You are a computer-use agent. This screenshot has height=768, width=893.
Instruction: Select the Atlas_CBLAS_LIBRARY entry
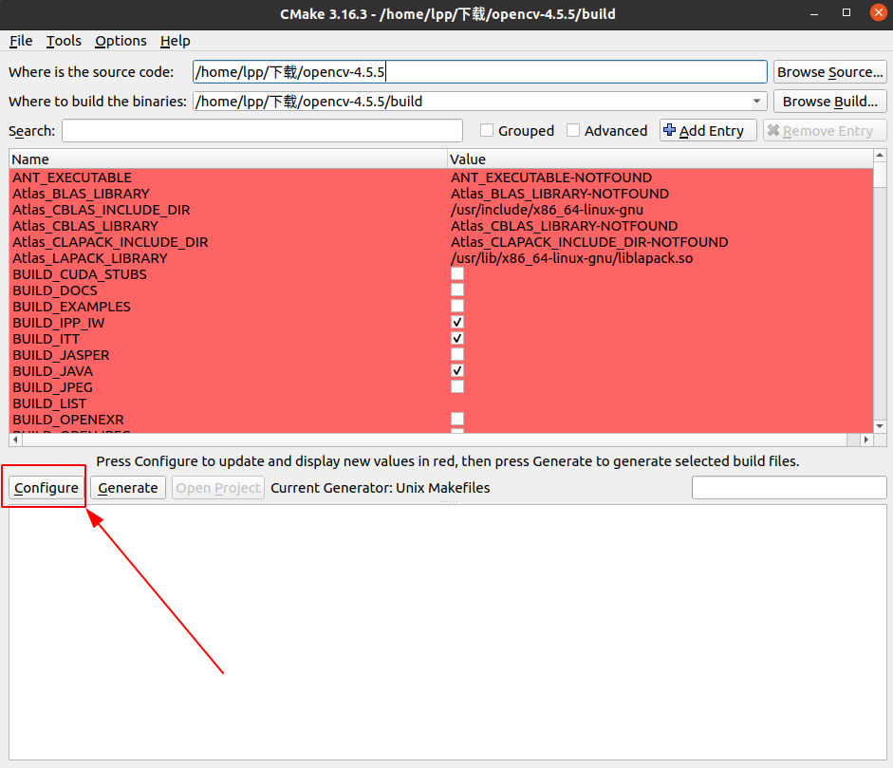(85, 226)
